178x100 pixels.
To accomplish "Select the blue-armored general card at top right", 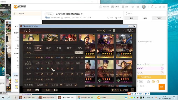I will [x=124, y=46].
